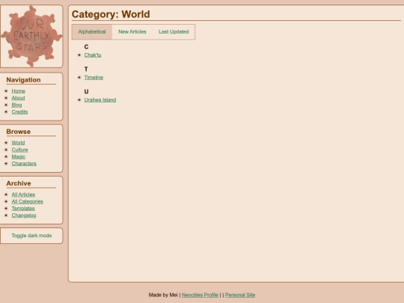Click the Archive heading
Screen dimensions: 404x303
(19, 183)
